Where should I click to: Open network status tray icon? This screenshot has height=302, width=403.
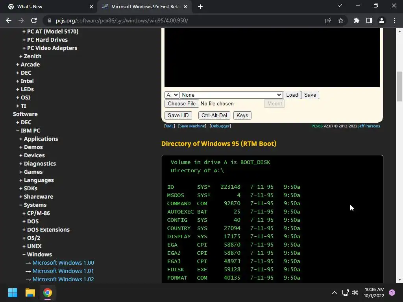click(x=346, y=293)
